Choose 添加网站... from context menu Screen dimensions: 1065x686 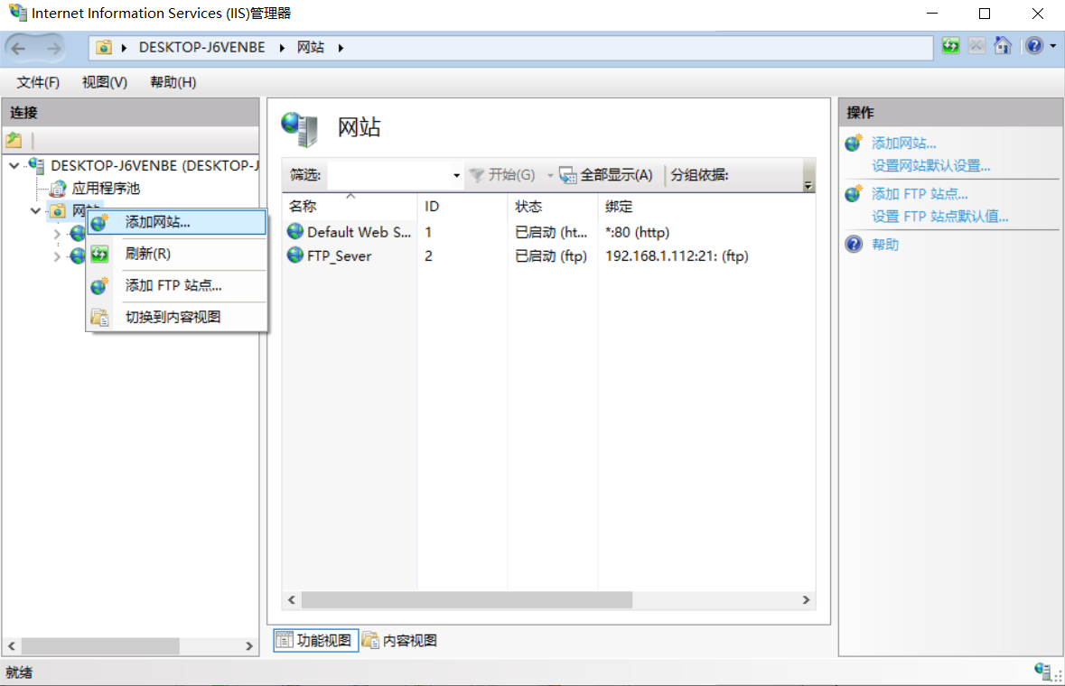pos(176,222)
